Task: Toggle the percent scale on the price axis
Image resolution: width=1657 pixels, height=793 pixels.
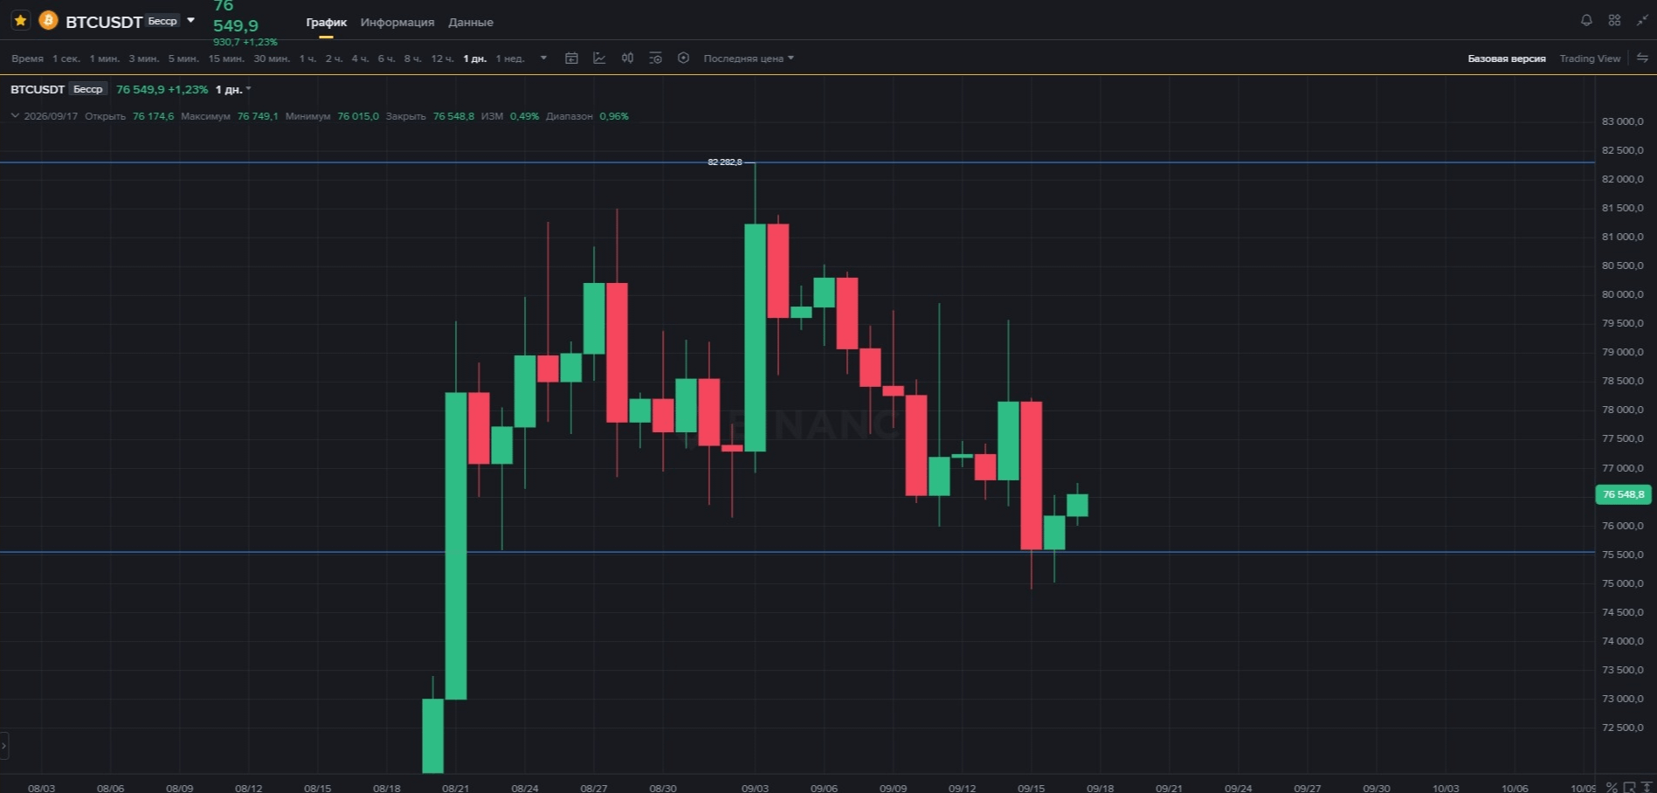Action: tap(1612, 788)
